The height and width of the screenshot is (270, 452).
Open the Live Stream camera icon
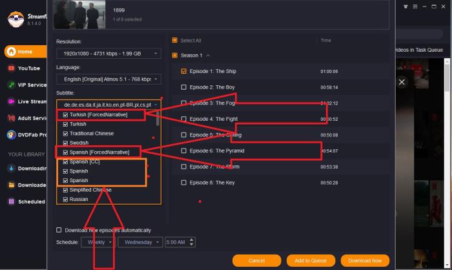tap(12, 101)
